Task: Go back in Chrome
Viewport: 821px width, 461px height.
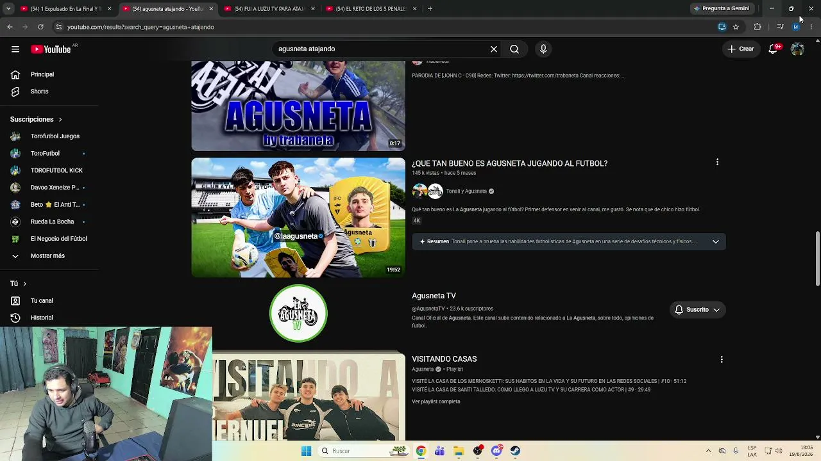Action: tap(10, 27)
